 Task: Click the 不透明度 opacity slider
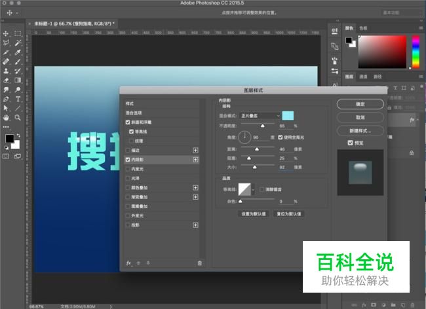pos(258,125)
